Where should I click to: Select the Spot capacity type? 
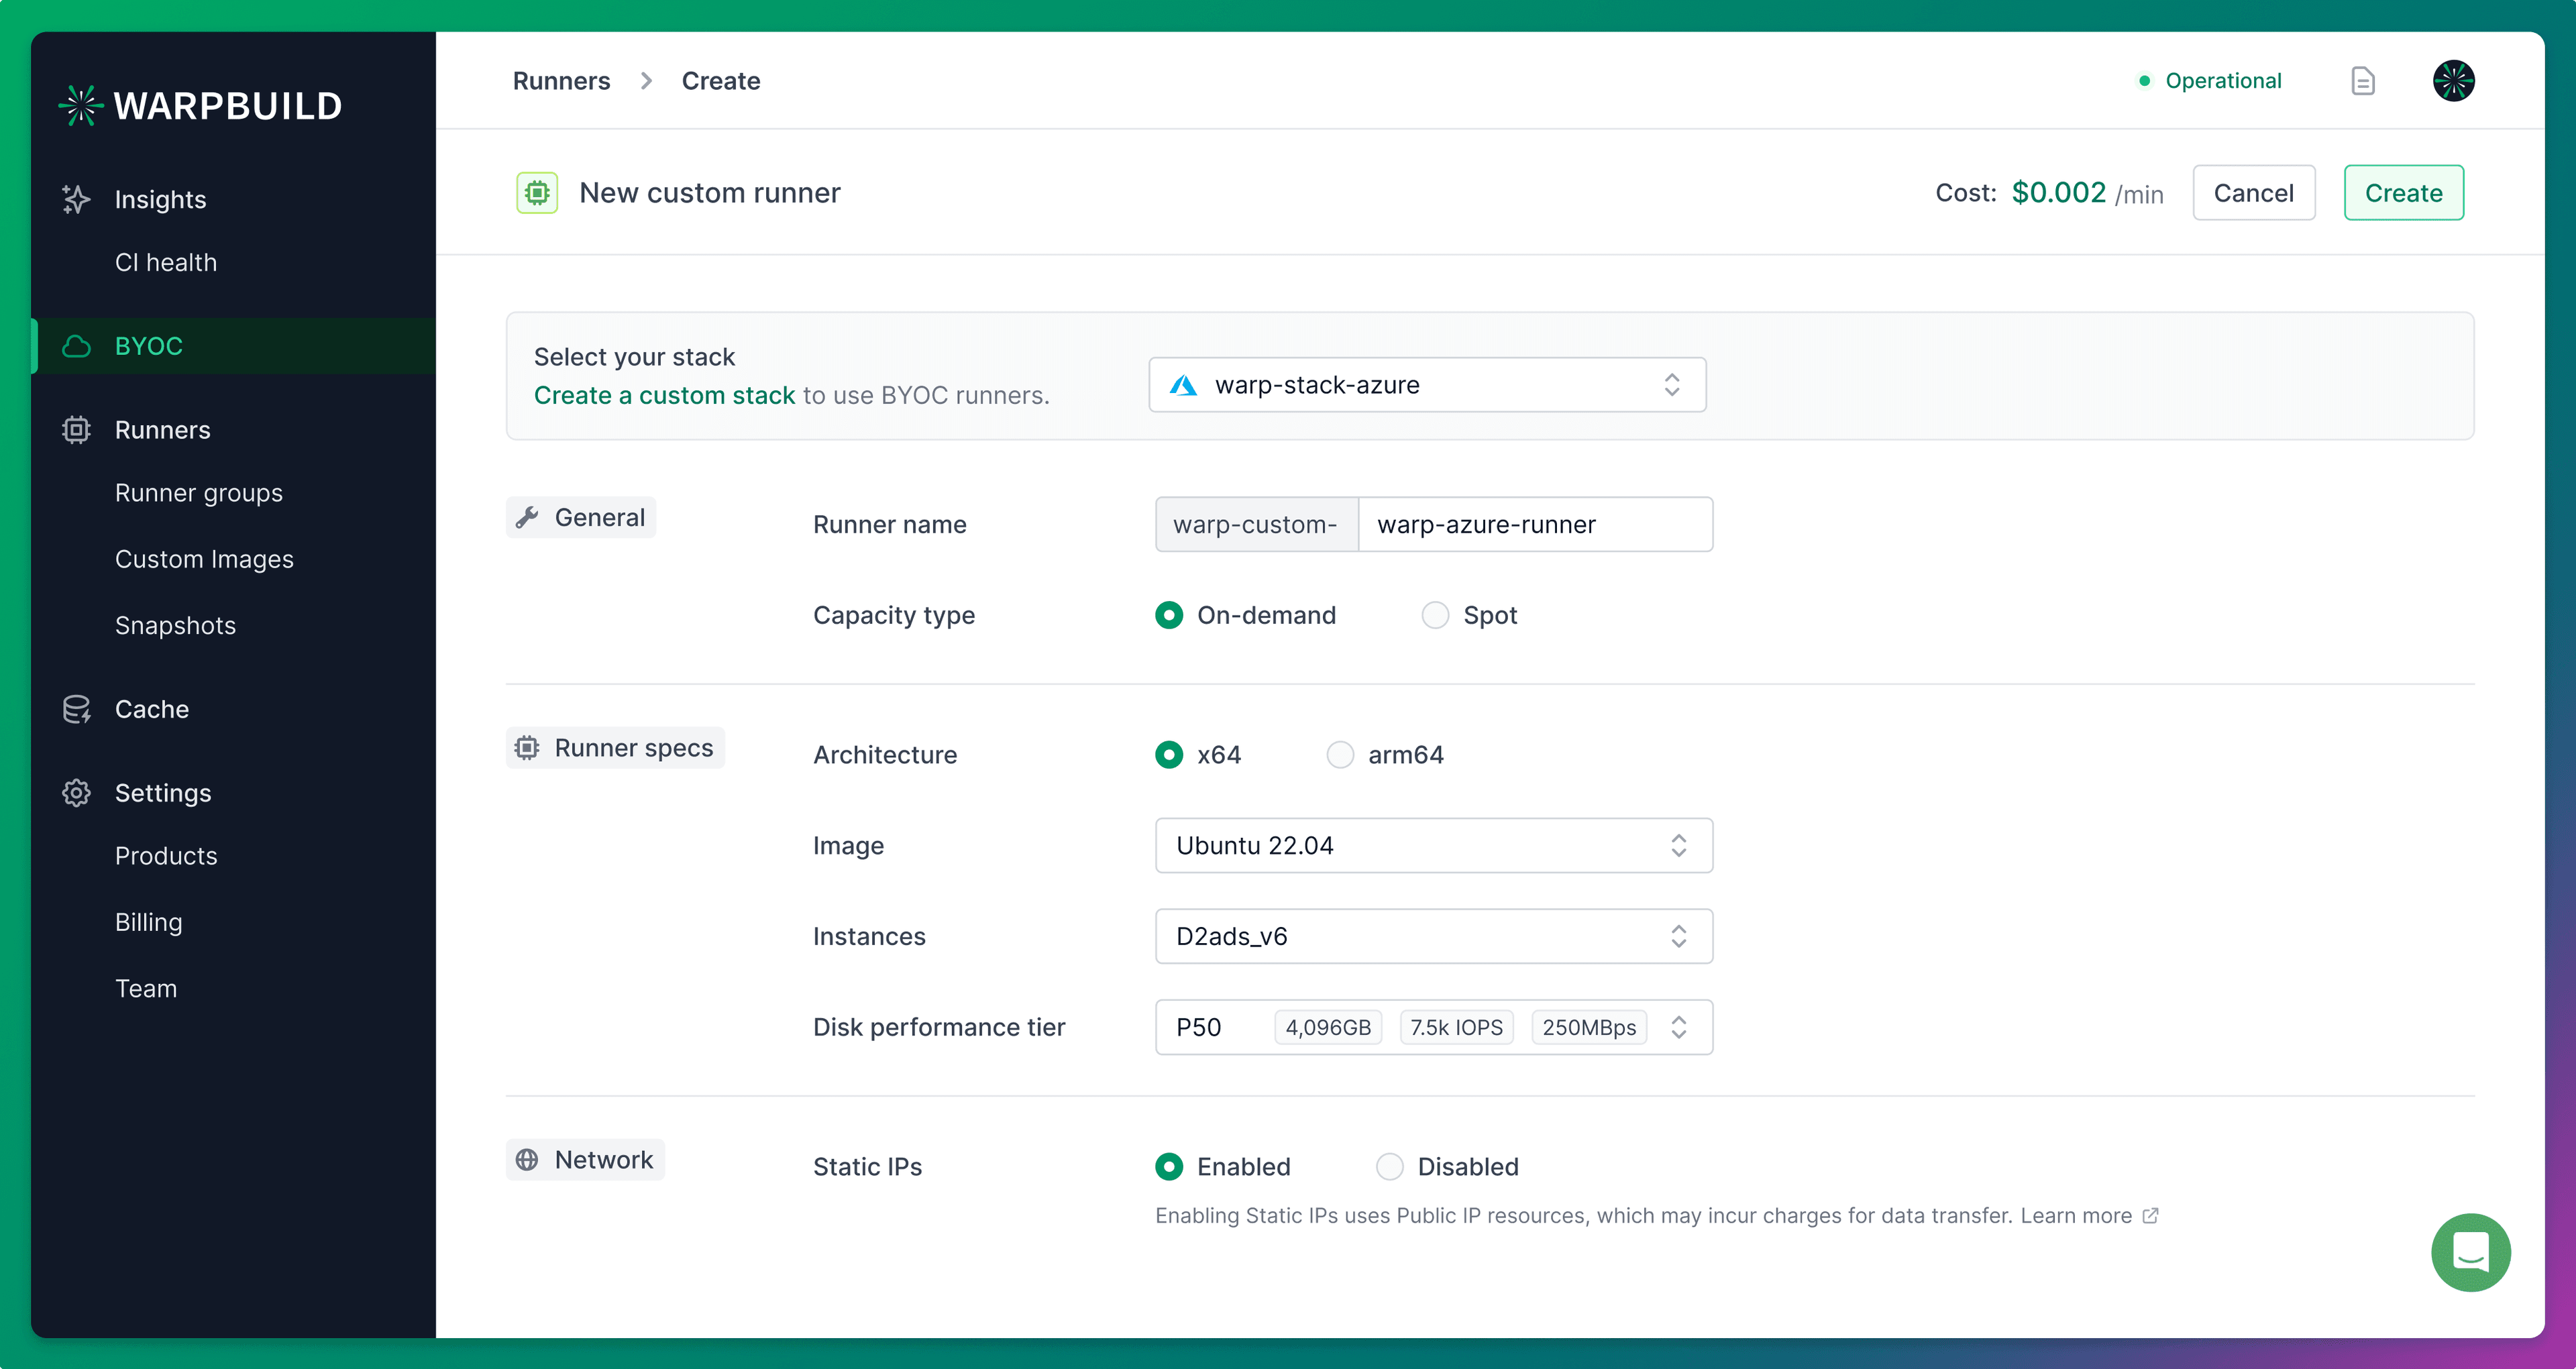1435,615
